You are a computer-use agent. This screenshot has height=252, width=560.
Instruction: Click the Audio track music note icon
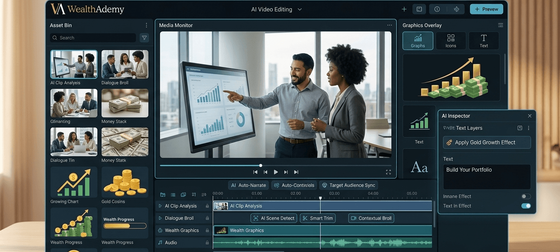(160, 243)
